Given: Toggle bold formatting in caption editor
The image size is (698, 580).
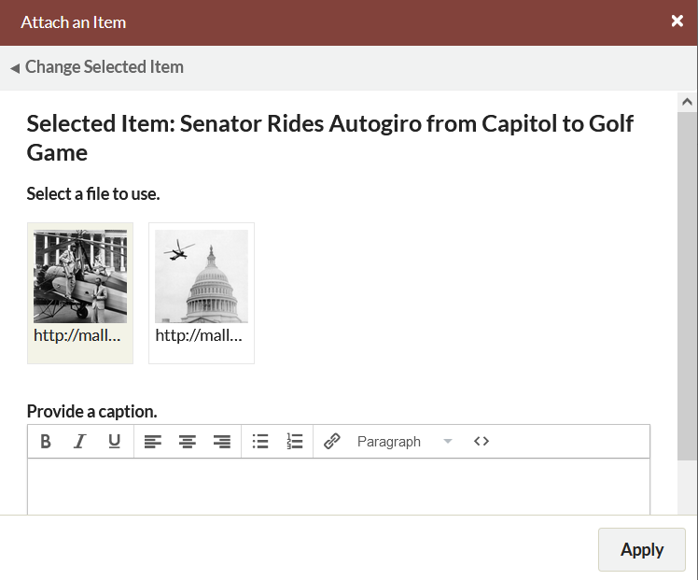Looking at the screenshot, I should point(46,442).
